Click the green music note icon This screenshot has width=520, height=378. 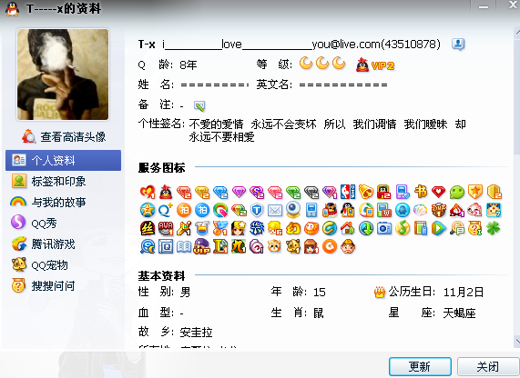403,228
